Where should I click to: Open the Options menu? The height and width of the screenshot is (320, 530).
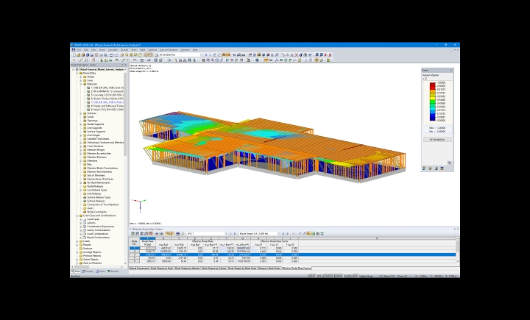point(153,50)
